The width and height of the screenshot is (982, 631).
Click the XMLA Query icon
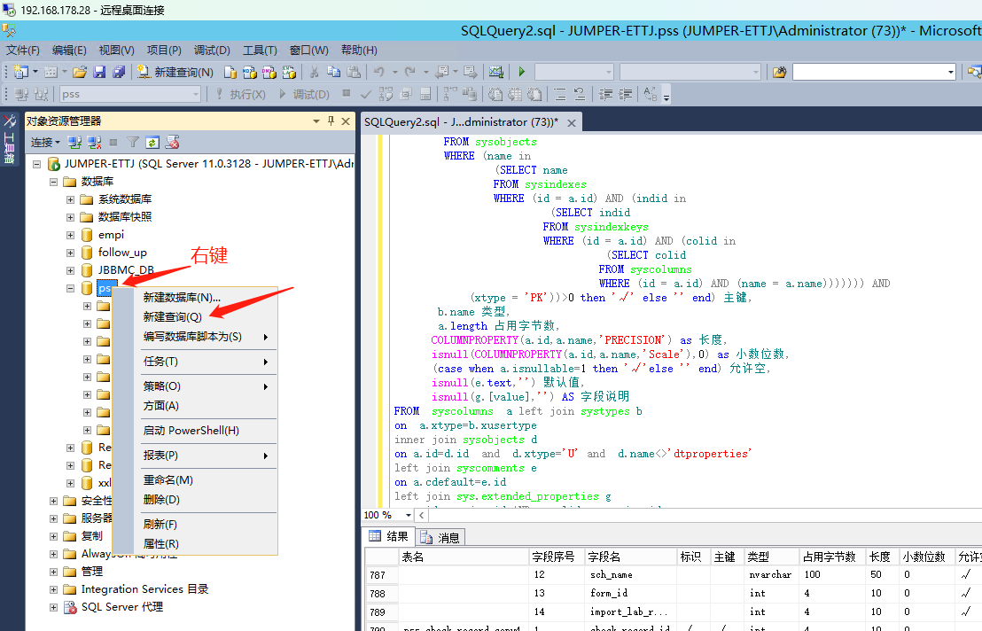click(x=289, y=72)
